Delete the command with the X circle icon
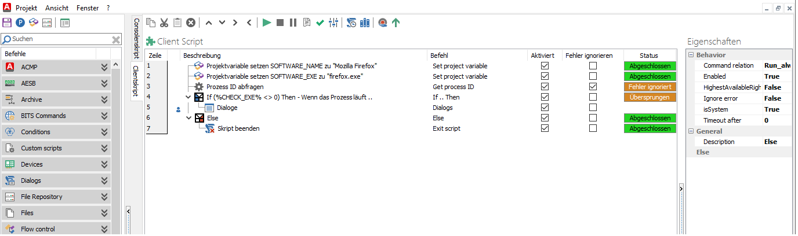This screenshot has height=236, width=798. (x=191, y=23)
